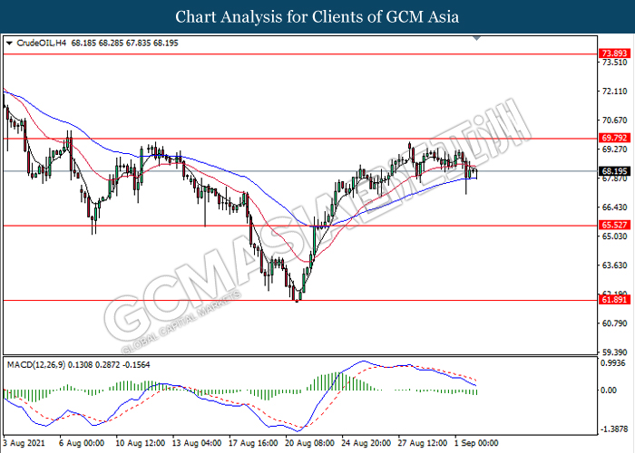Select the -1.3878 MACD axis value

click(x=613, y=431)
